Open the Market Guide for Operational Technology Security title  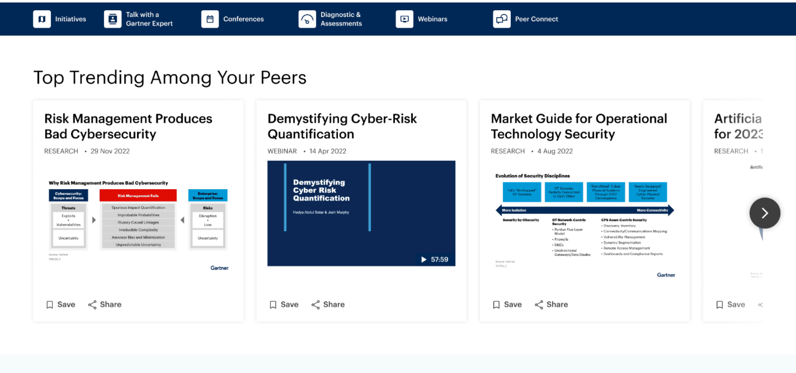point(579,126)
